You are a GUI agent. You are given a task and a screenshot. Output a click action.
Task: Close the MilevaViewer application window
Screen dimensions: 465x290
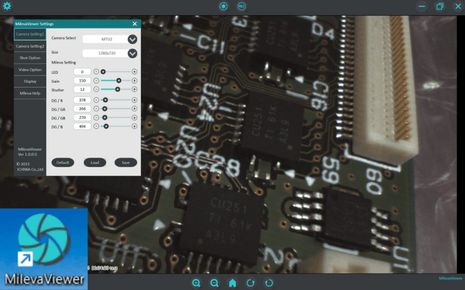pos(458,6)
